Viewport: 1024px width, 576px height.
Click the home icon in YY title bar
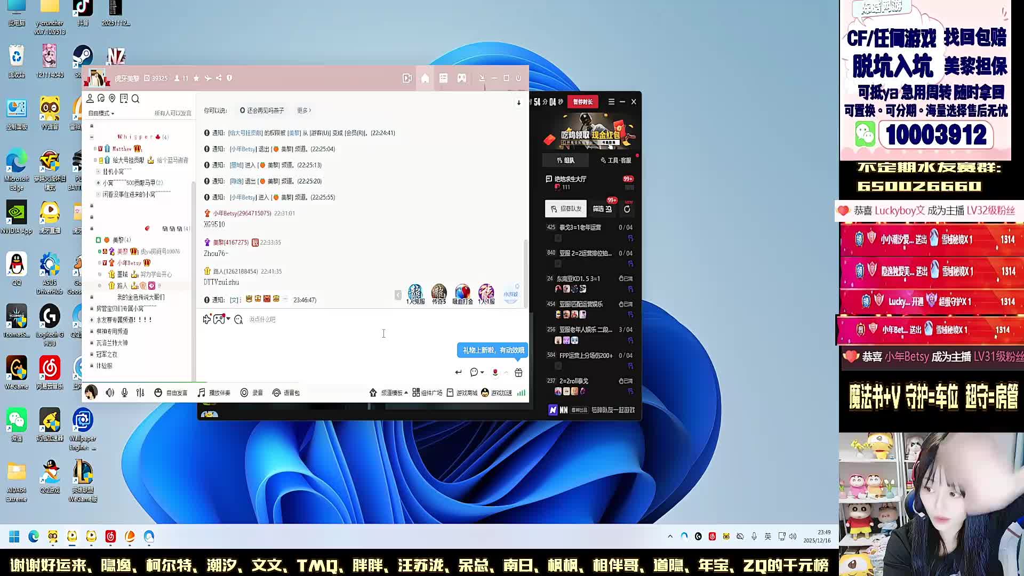425,78
